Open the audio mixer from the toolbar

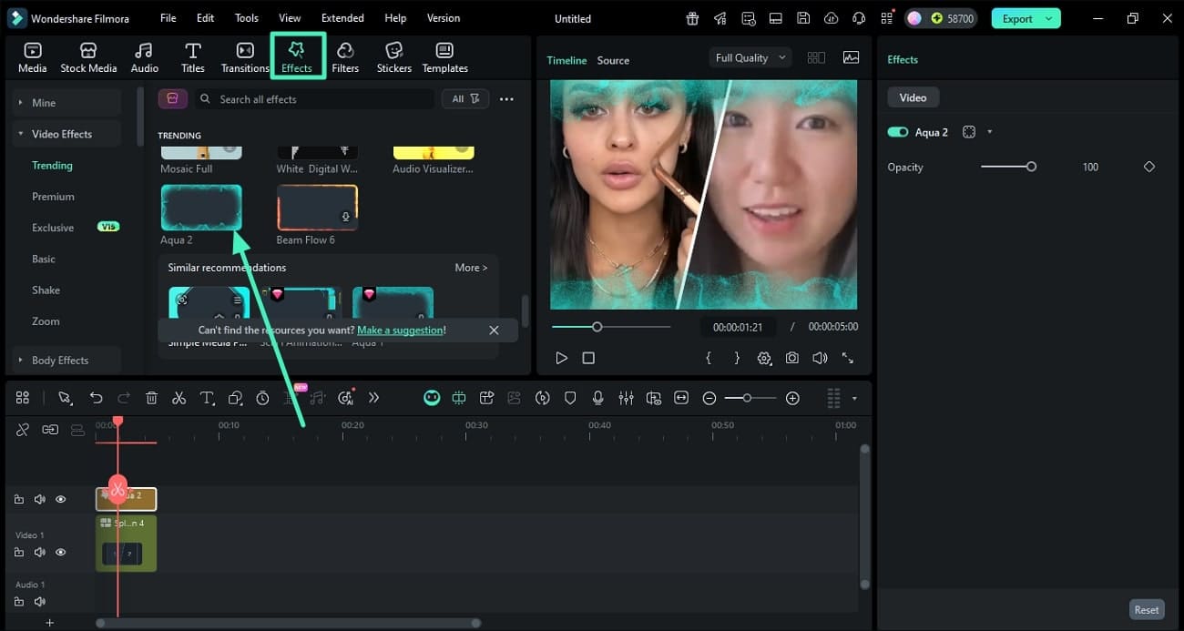tap(626, 398)
